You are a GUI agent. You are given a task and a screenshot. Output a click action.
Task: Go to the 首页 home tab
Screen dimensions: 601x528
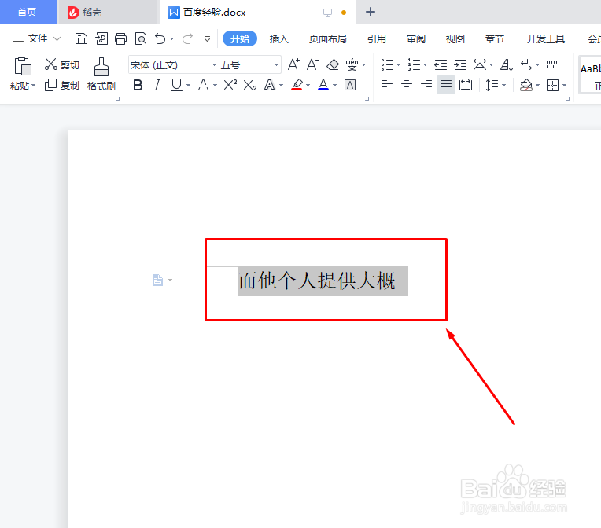pyautogui.click(x=28, y=13)
